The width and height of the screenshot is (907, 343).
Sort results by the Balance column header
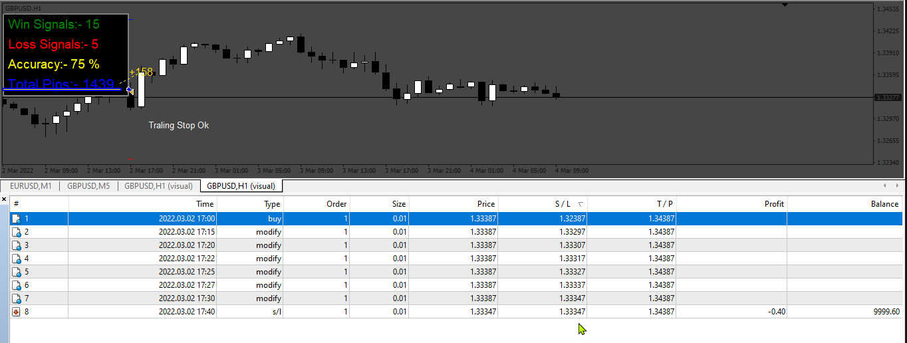pos(845,204)
